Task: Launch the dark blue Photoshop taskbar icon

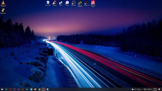Action: coord(27,89)
